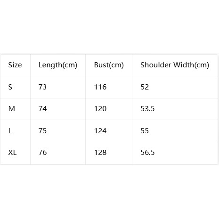
Task: Click the shoulder width value 52
Action: 145,87
